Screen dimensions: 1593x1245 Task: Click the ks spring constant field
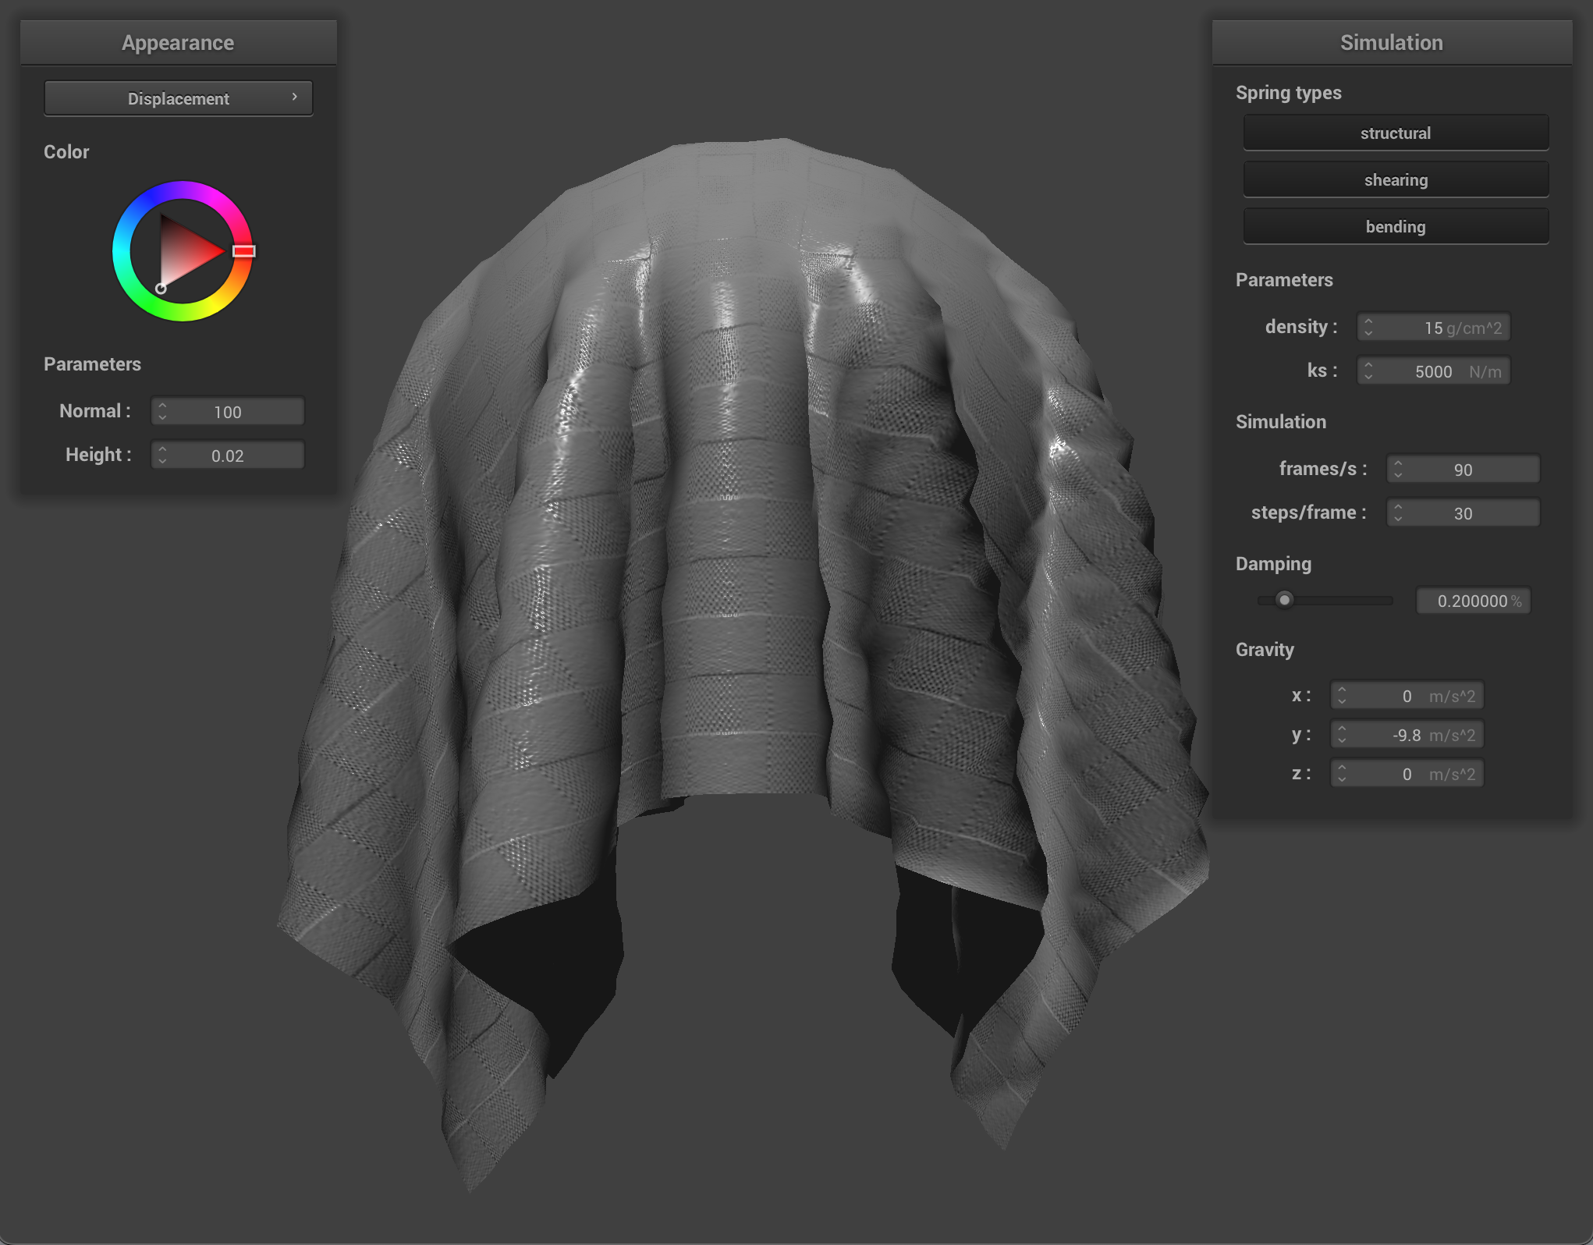(x=1434, y=371)
